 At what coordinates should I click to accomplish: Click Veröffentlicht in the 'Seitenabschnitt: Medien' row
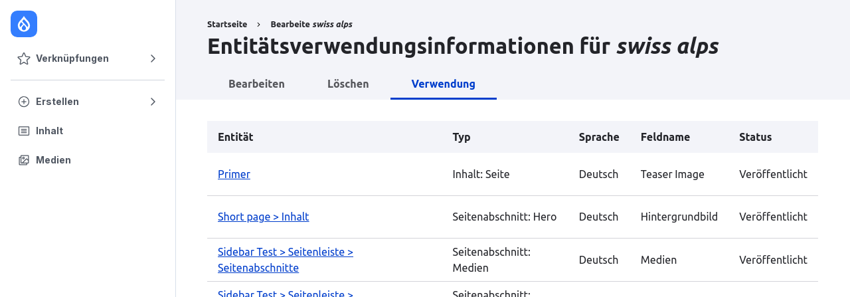pyautogui.click(x=773, y=260)
